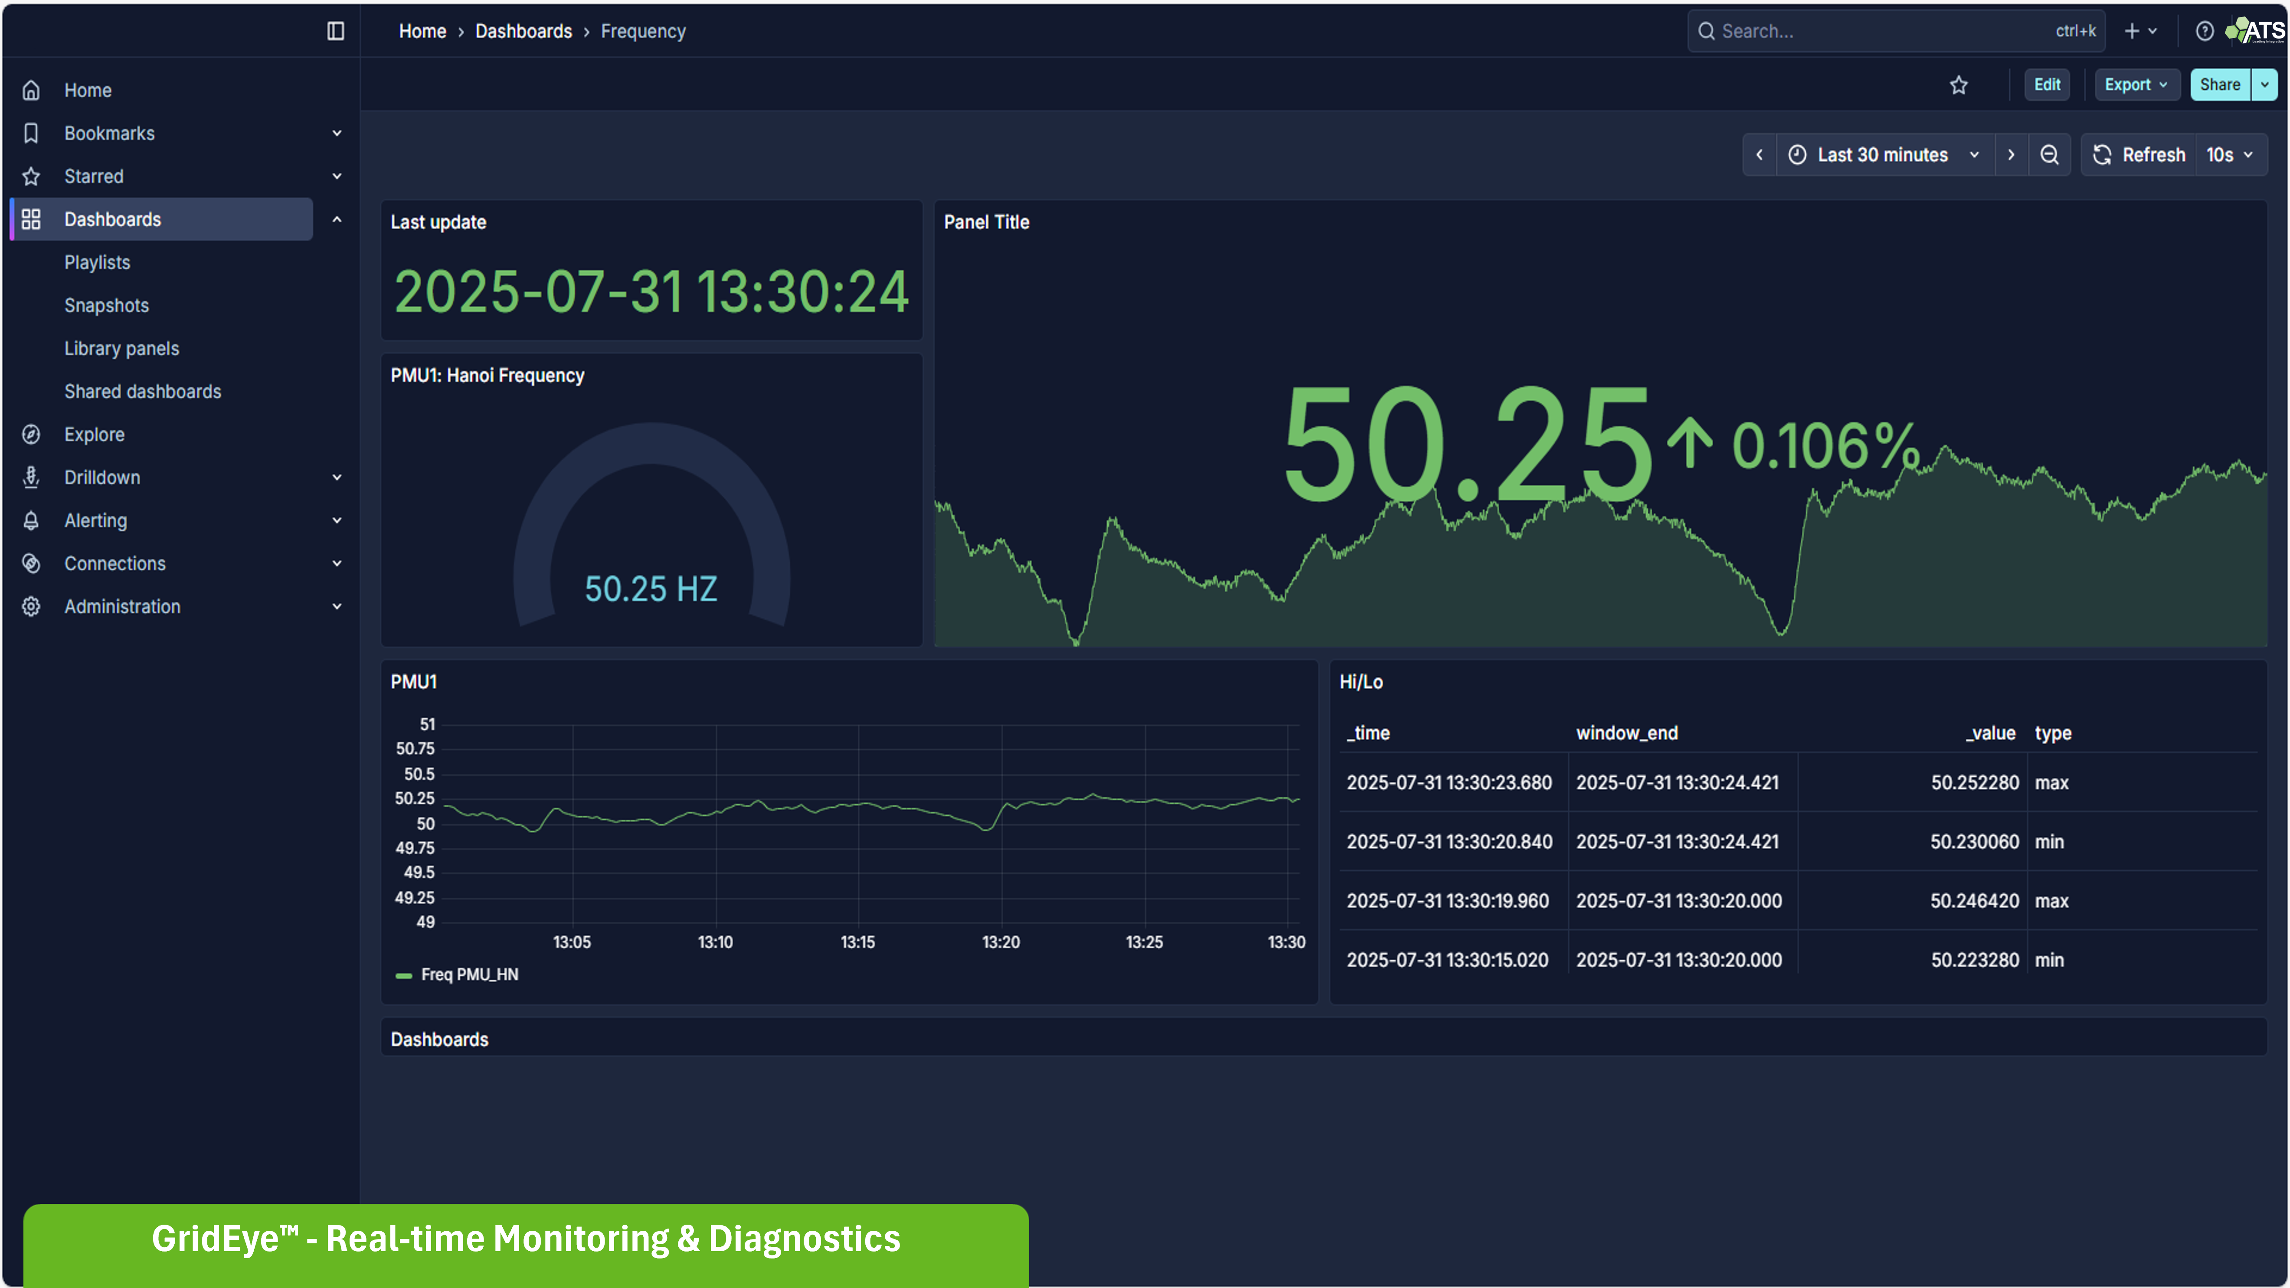Click the dock sidebar toggle icon

335,31
